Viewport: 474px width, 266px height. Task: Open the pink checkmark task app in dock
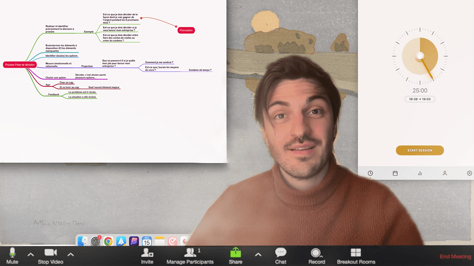coord(173,241)
